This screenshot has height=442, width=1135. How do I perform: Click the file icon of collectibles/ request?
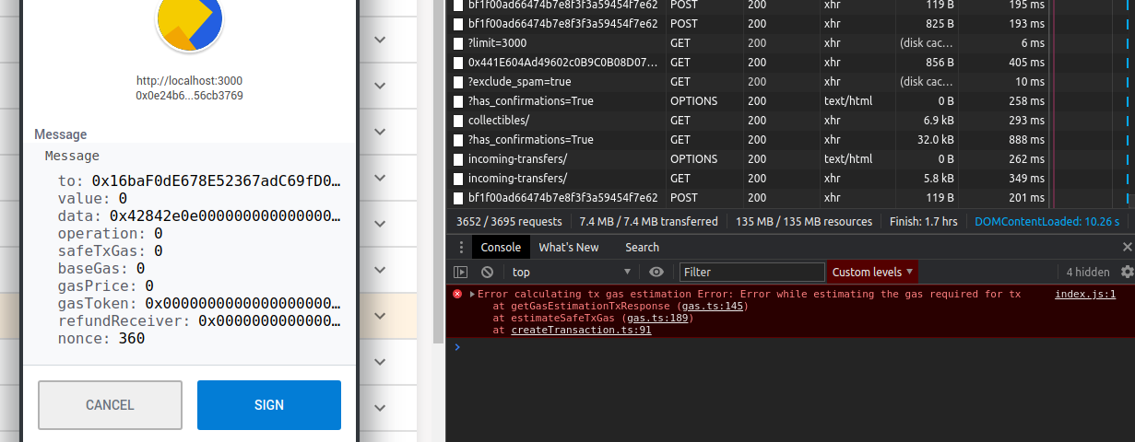458,121
